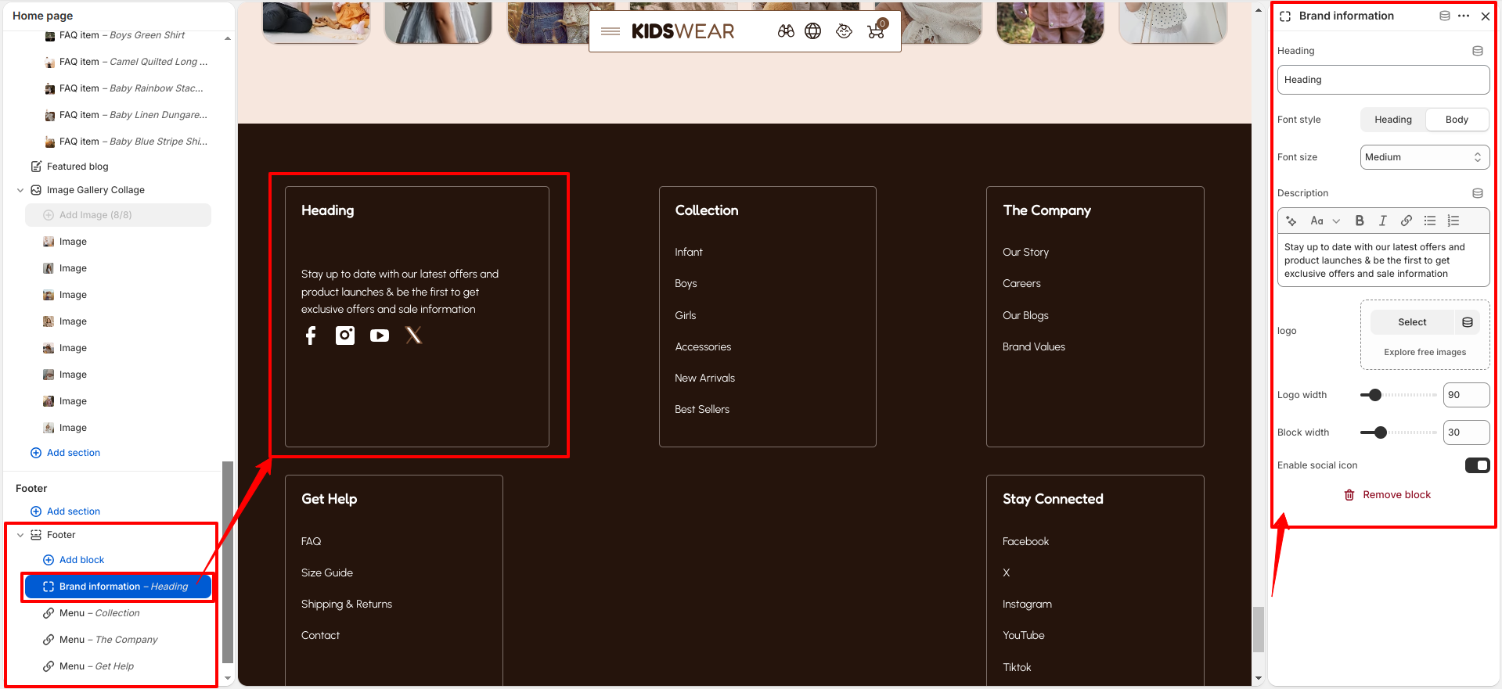Click Best Sellers link in Collection
The width and height of the screenshot is (1502, 689).
coord(702,409)
